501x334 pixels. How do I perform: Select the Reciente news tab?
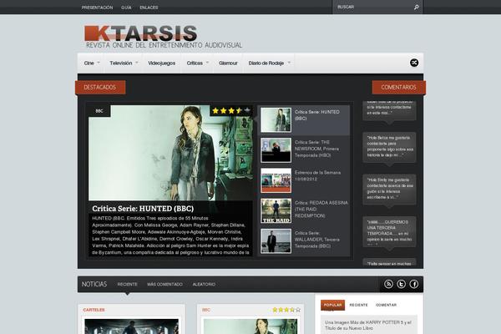[127, 284]
